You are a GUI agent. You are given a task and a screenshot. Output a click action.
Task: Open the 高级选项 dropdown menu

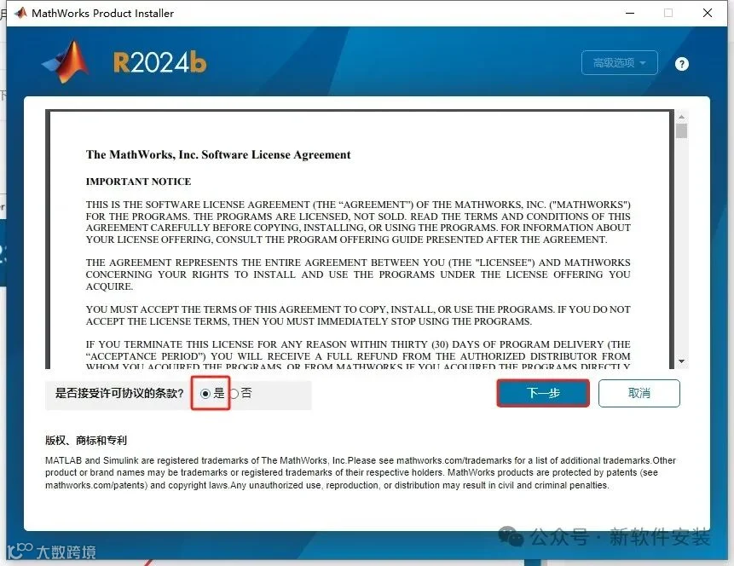coord(619,63)
